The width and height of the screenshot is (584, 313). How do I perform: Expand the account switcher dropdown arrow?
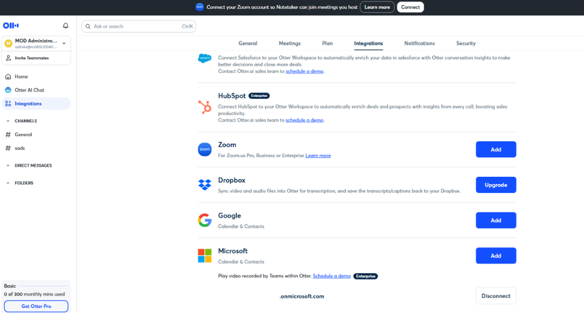coord(64,43)
